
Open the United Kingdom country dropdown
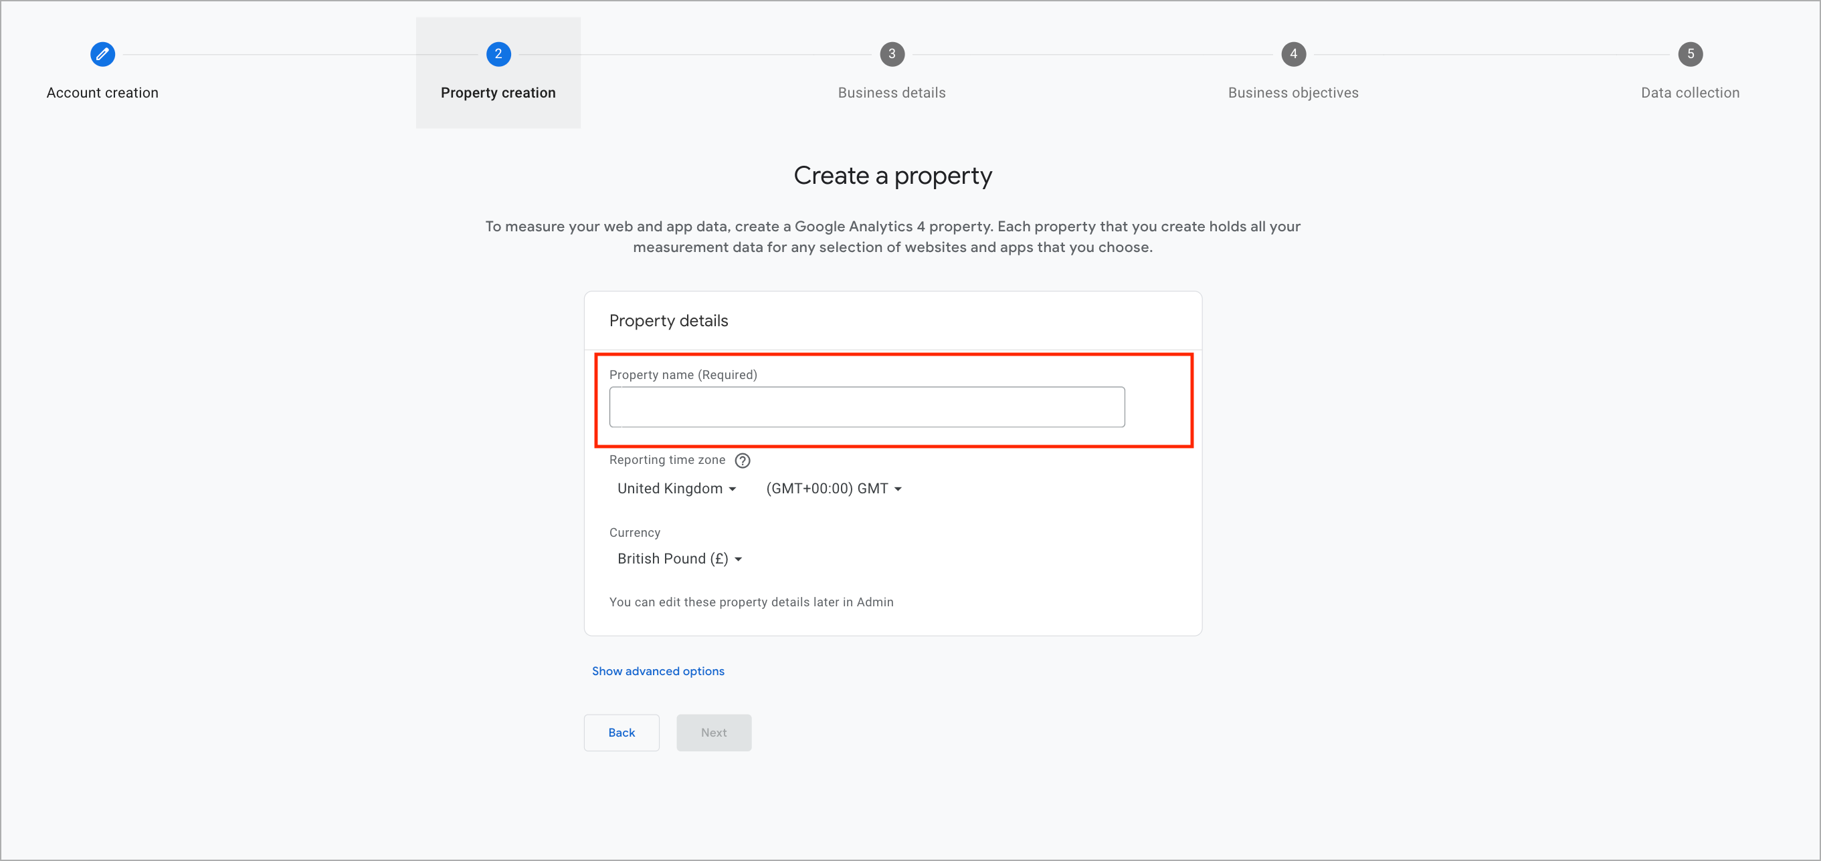pos(676,489)
